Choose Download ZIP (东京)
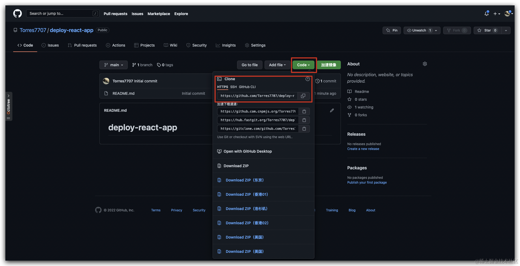This screenshot has height=266, width=520. (x=264, y=180)
